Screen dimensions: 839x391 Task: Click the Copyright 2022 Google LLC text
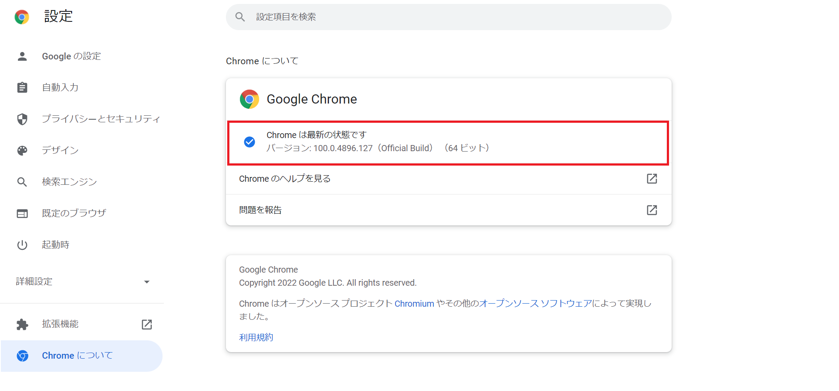pyautogui.click(x=328, y=283)
